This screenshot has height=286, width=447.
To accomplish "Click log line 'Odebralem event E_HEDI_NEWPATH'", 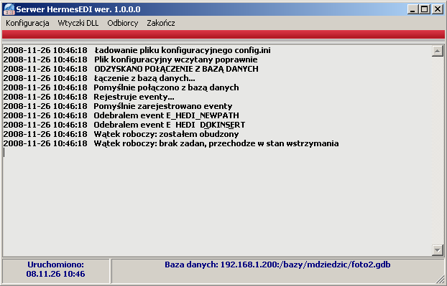I will tap(121, 115).
